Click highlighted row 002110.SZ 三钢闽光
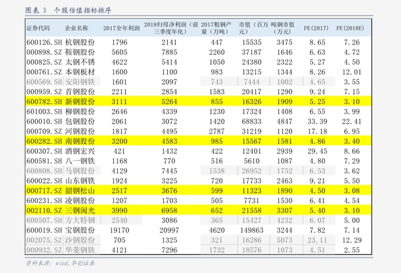 pos(198,210)
